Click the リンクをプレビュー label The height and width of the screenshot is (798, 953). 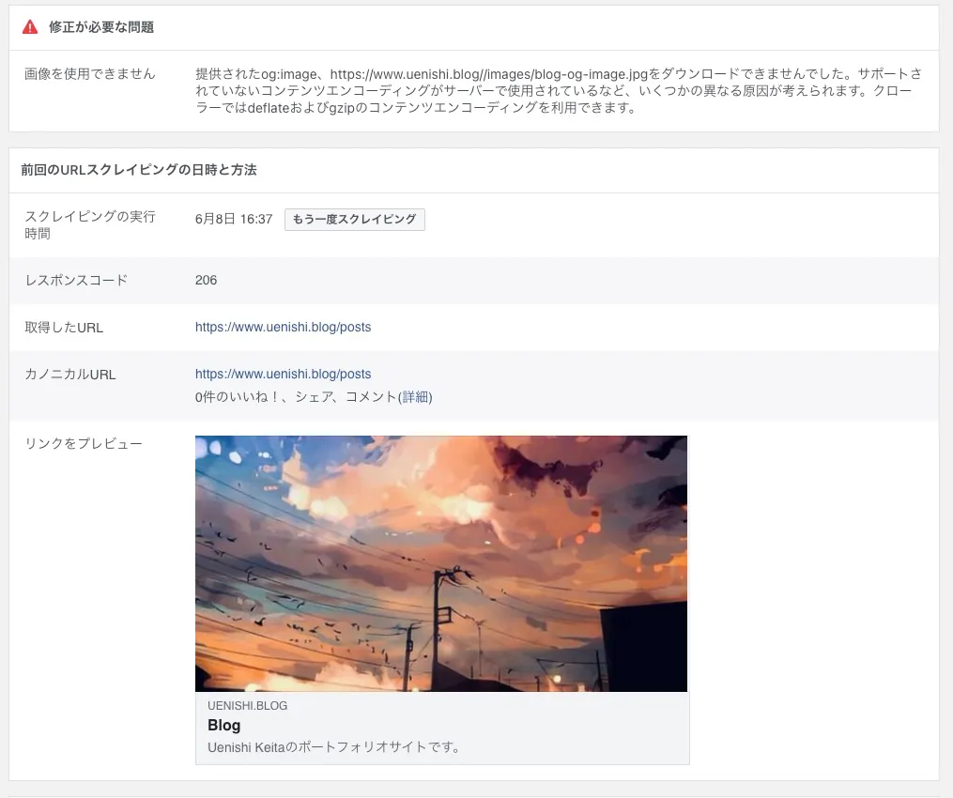pyautogui.click(x=84, y=443)
